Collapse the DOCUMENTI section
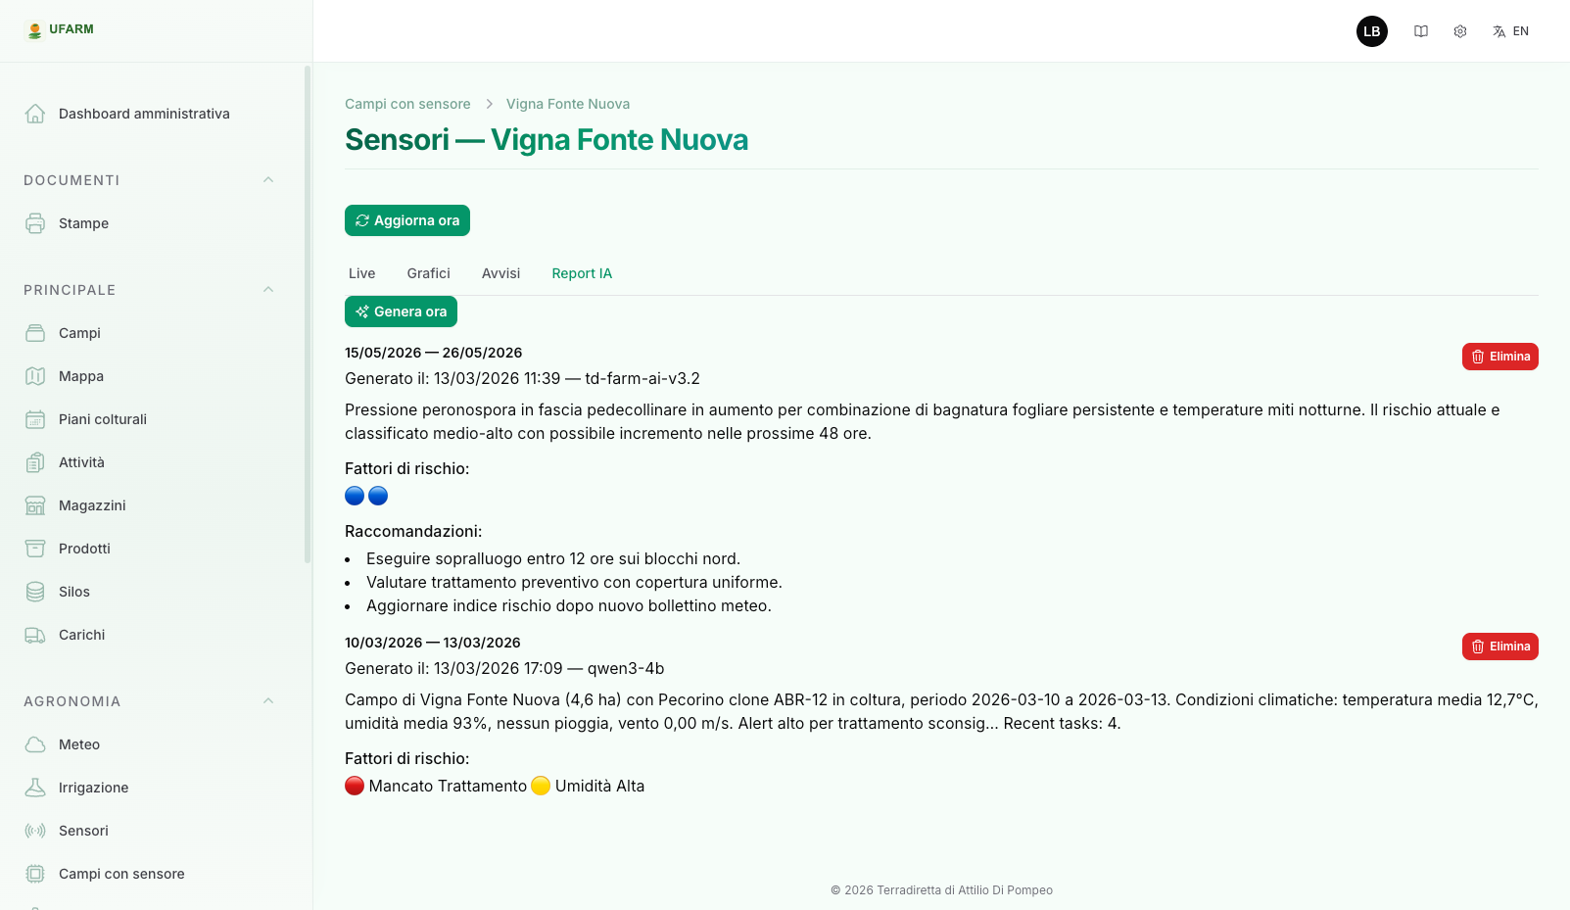 tap(268, 179)
